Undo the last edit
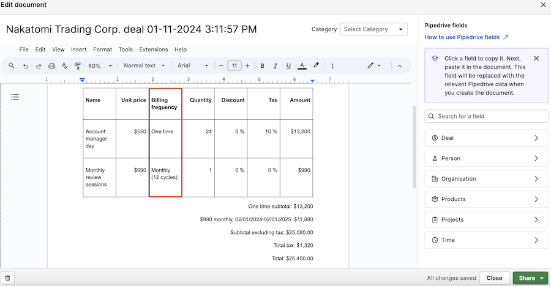Viewport: 551px width, 286px height. (25, 65)
